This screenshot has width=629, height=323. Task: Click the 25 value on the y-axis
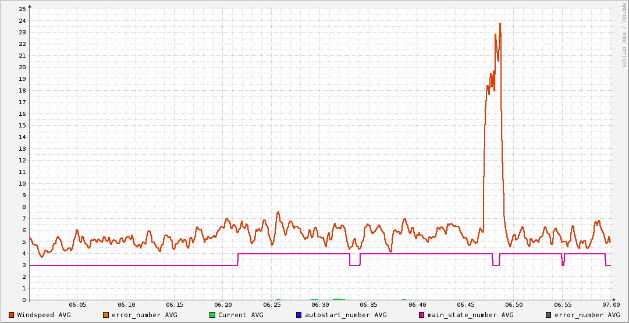click(x=22, y=9)
